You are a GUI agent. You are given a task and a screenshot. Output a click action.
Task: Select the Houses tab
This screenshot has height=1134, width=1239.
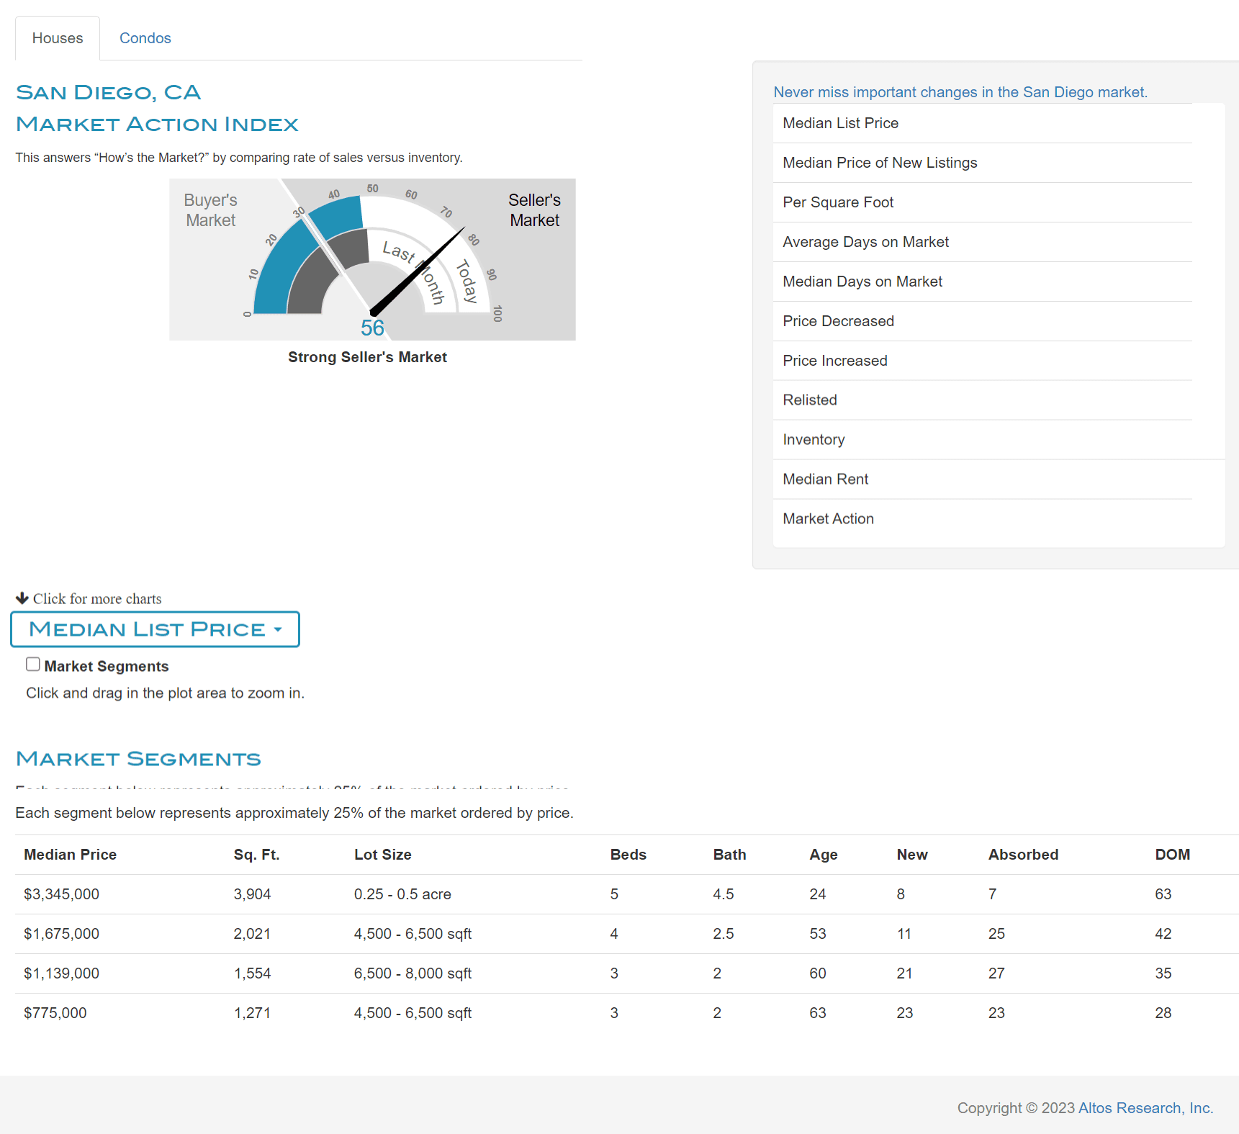58,38
